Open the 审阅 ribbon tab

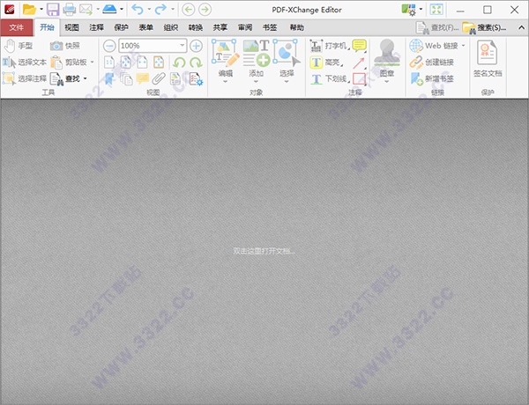click(x=245, y=27)
